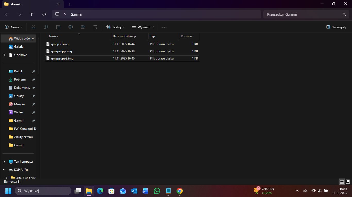
Task: Click the Delete trash icon in toolbar
Action: 95,27
